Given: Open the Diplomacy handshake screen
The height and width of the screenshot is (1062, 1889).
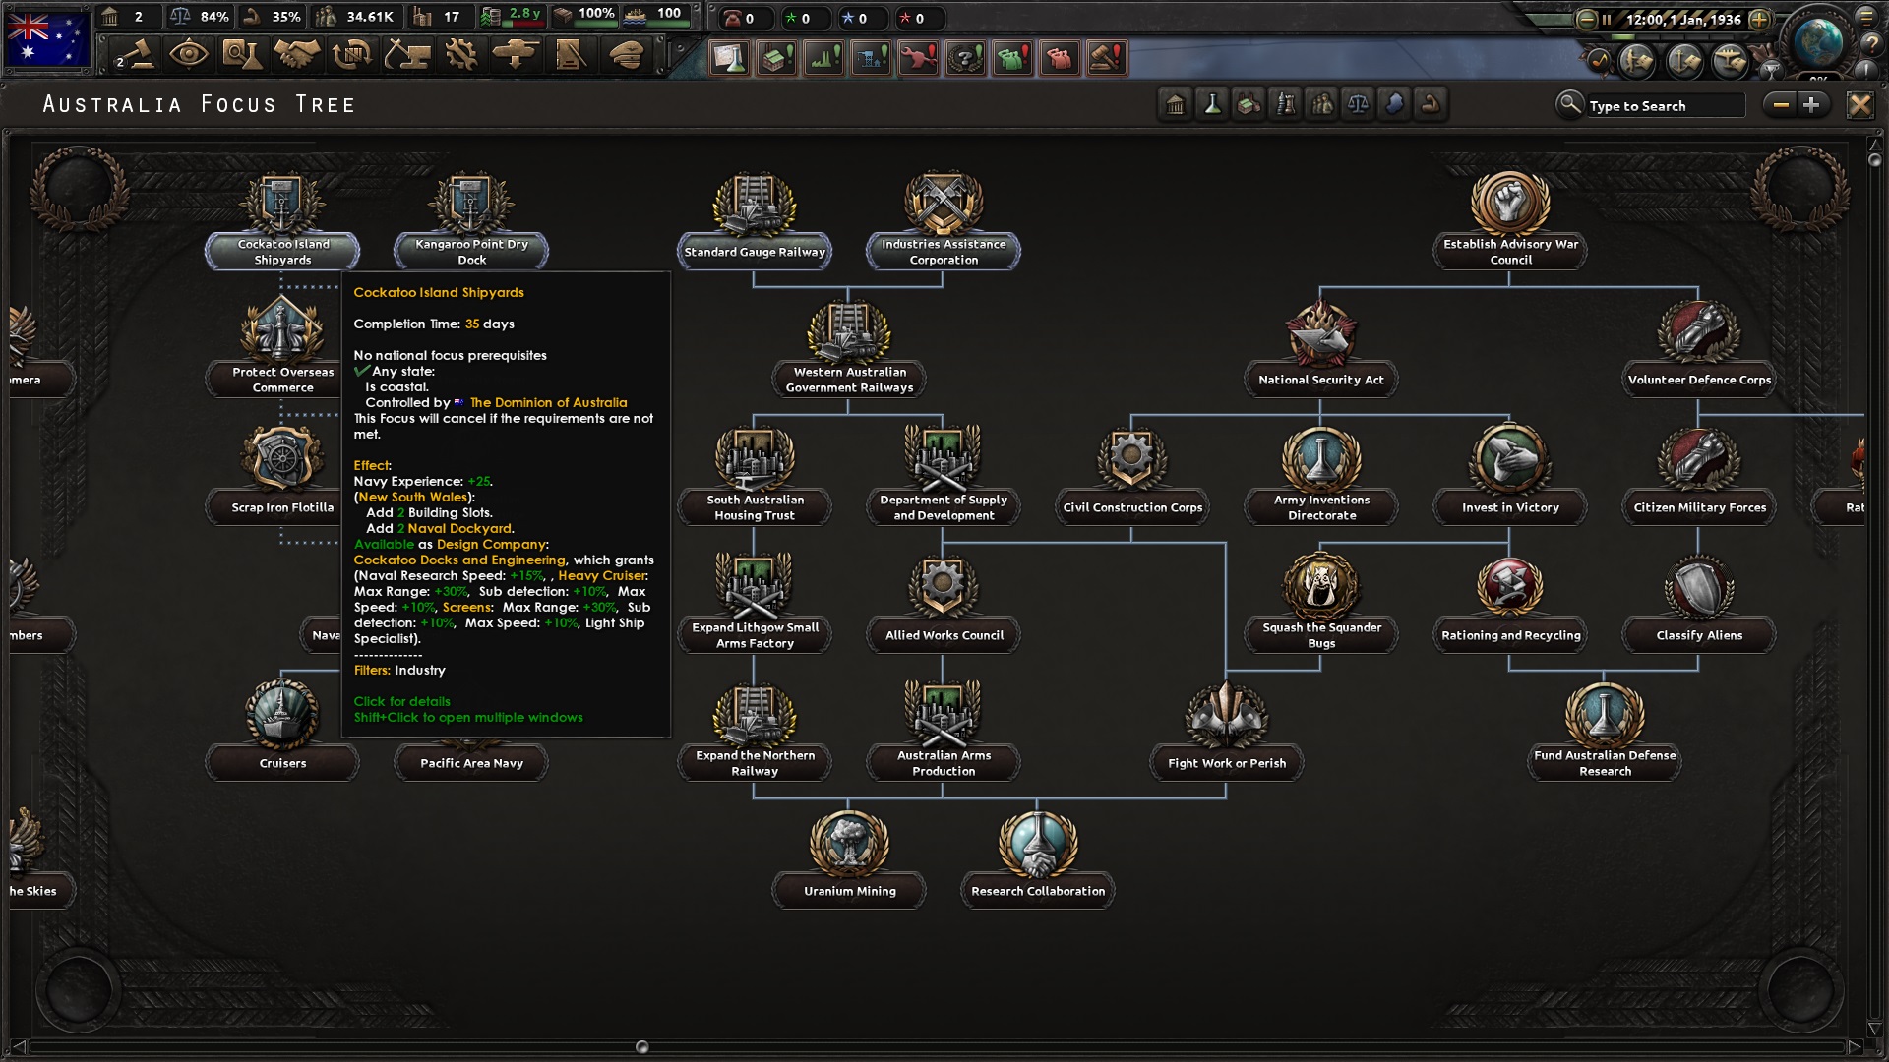Looking at the screenshot, I should [297, 55].
